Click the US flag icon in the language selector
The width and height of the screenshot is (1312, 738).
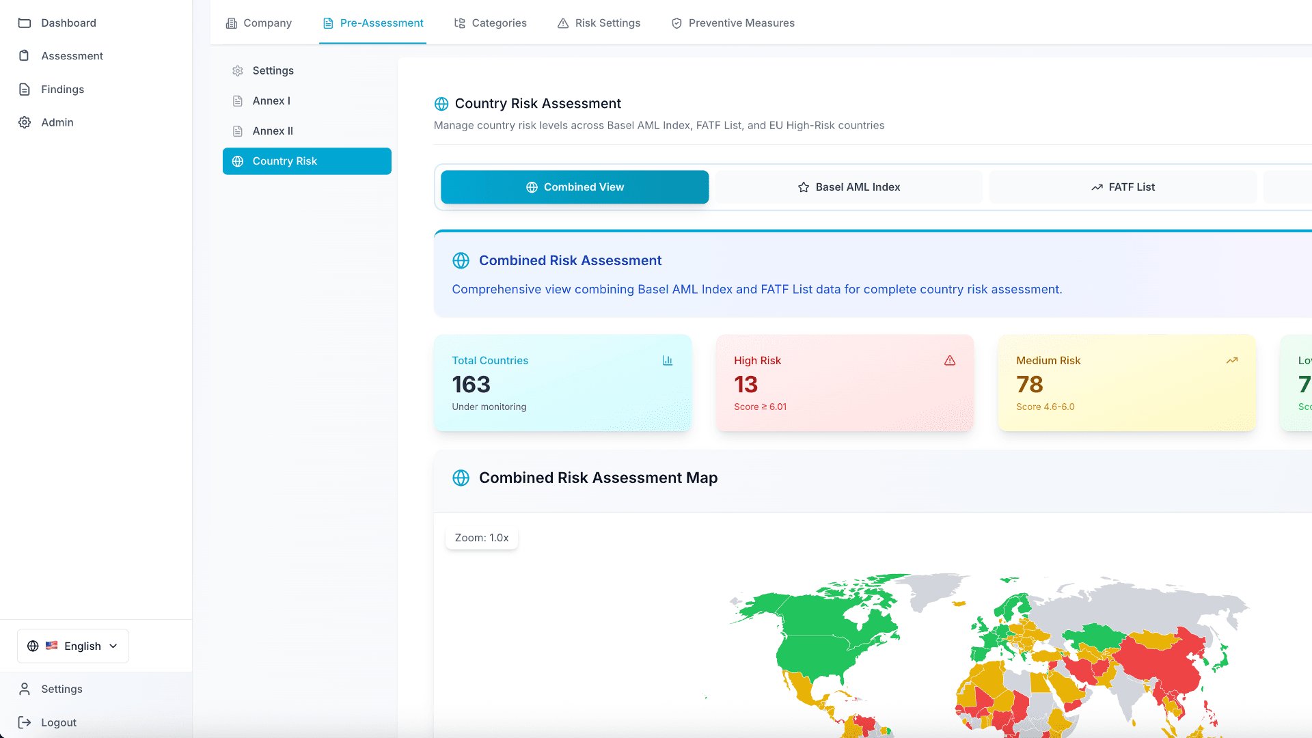51,646
